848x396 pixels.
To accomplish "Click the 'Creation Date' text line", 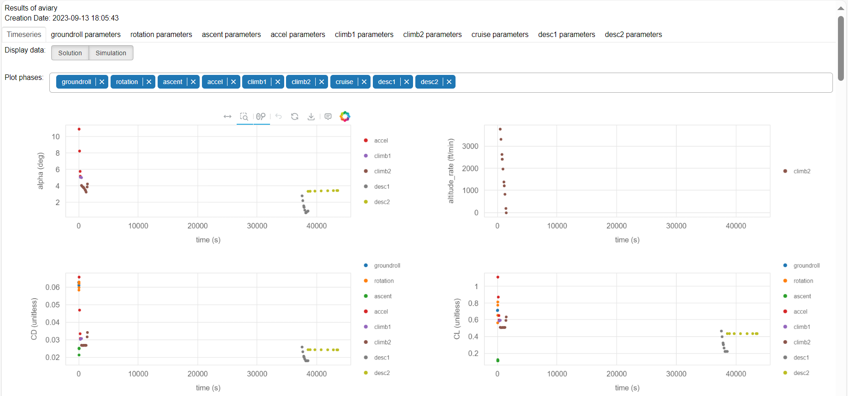I will [62, 18].
